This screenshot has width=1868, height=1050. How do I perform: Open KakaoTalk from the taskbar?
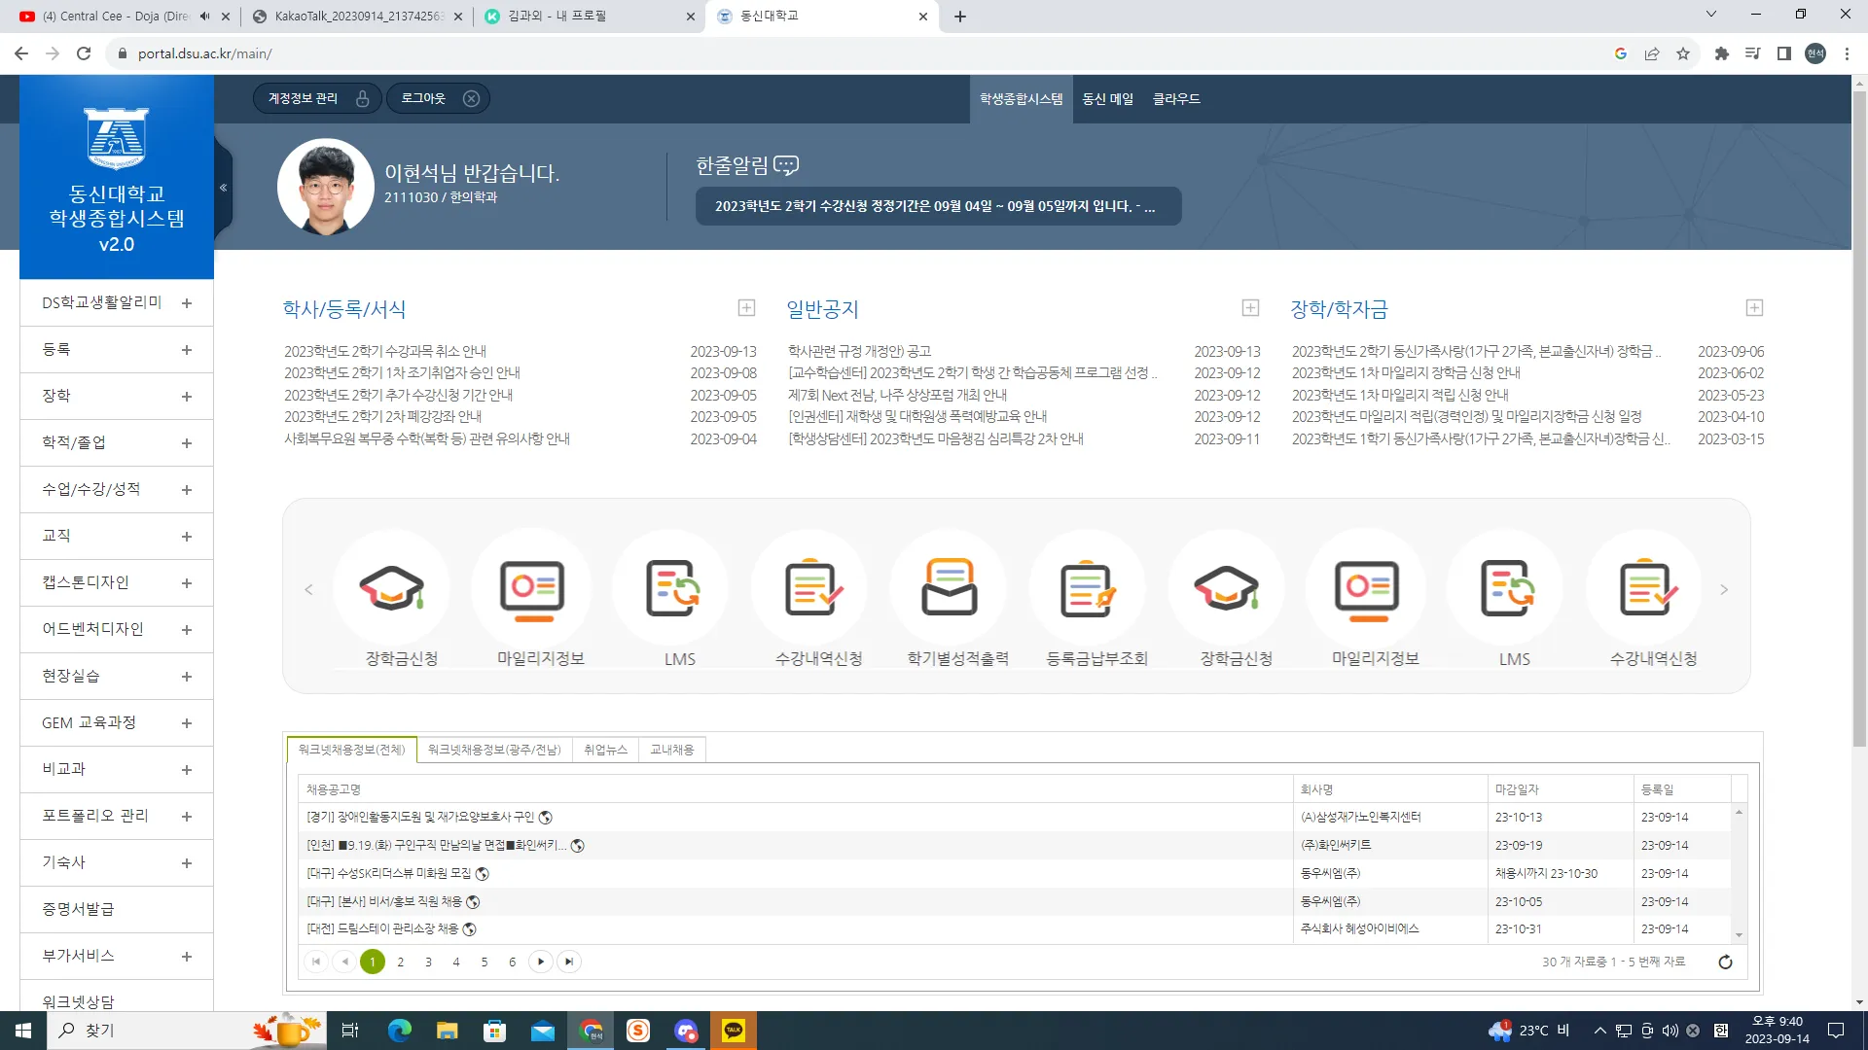(x=734, y=1030)
